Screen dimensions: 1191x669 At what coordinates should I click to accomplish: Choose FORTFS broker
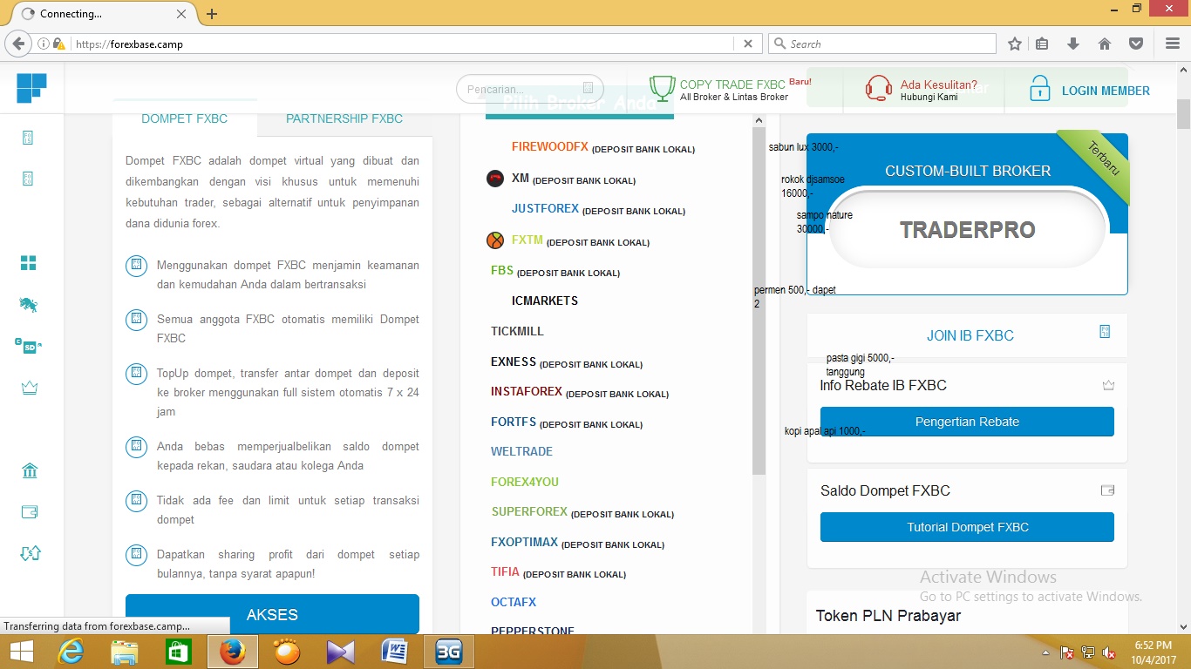(x=514, y=422)
